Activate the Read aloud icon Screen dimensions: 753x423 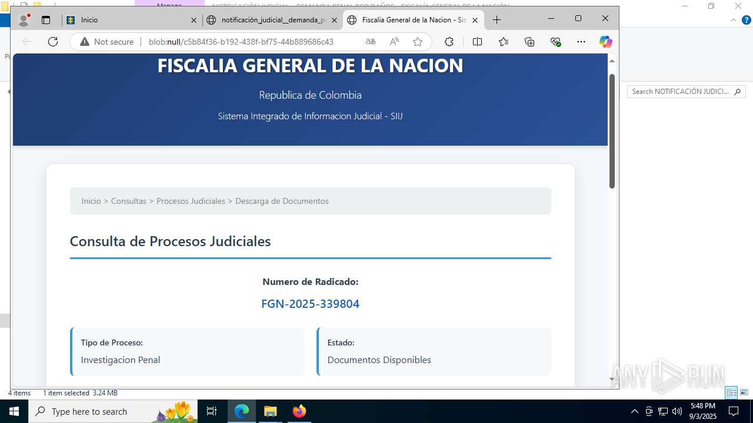tap(394, 42)
